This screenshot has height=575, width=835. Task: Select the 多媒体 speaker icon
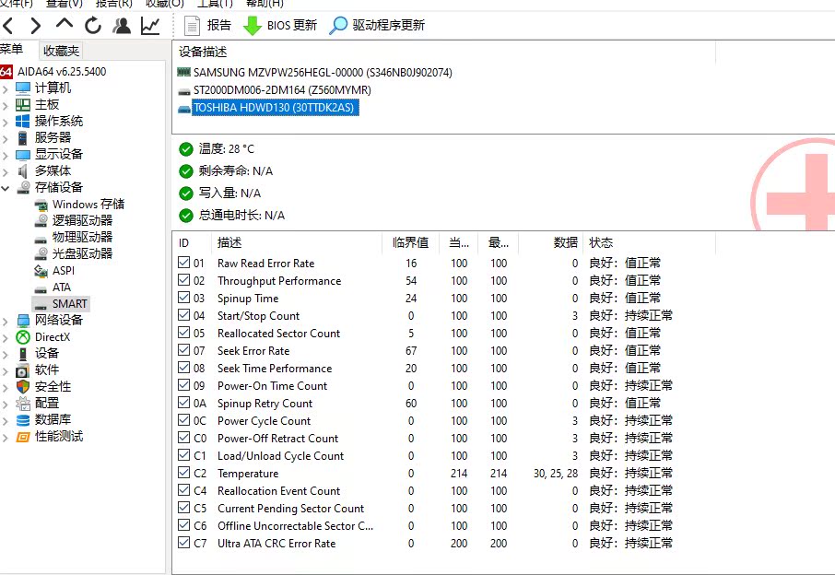(23, 170)
